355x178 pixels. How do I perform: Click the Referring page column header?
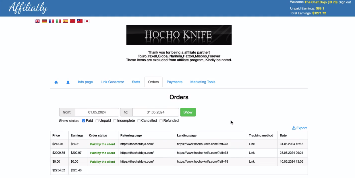131,136
